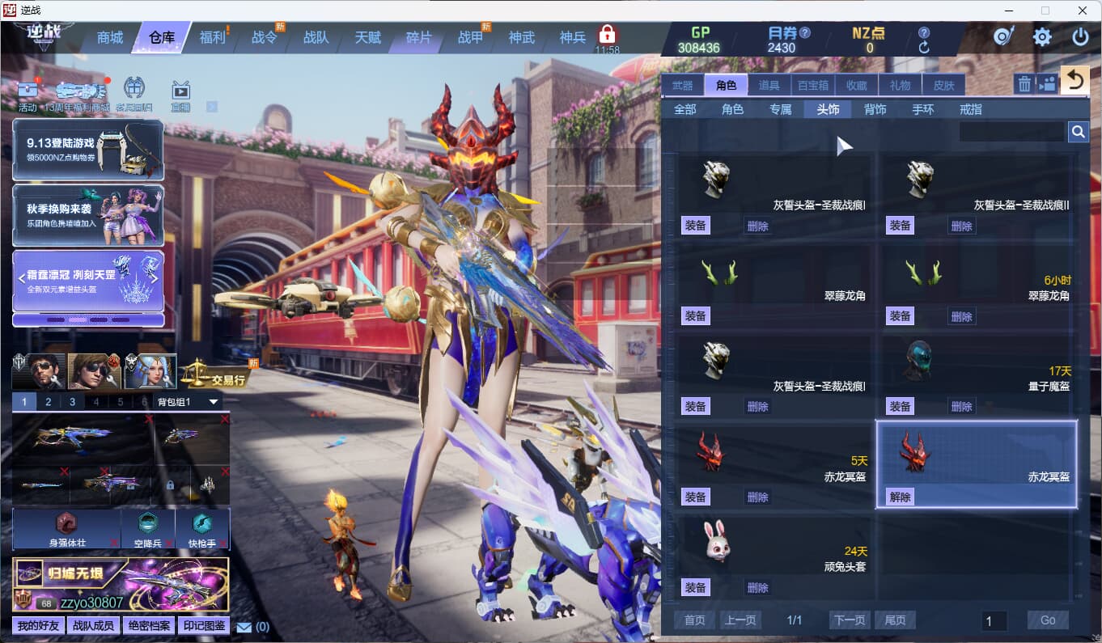Open the settings gear icon
Image resolution: width=1102 pixels, height=643 pixels.
tap(1042, 36)
